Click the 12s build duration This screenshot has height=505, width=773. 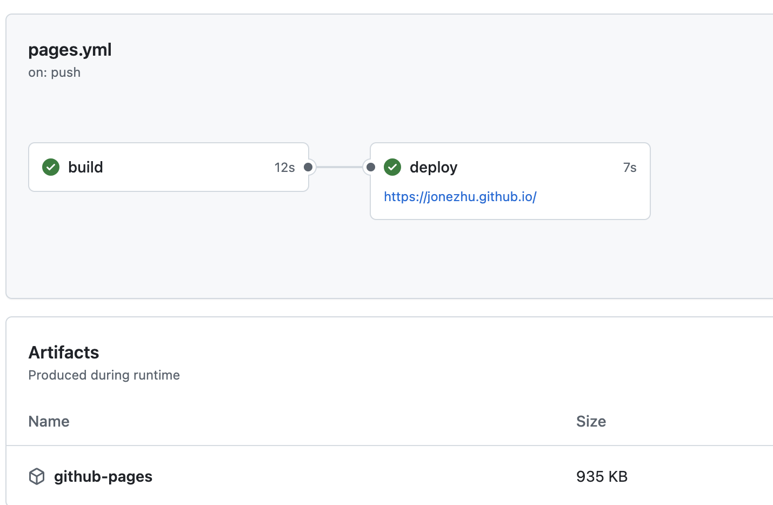click(284, 168)
